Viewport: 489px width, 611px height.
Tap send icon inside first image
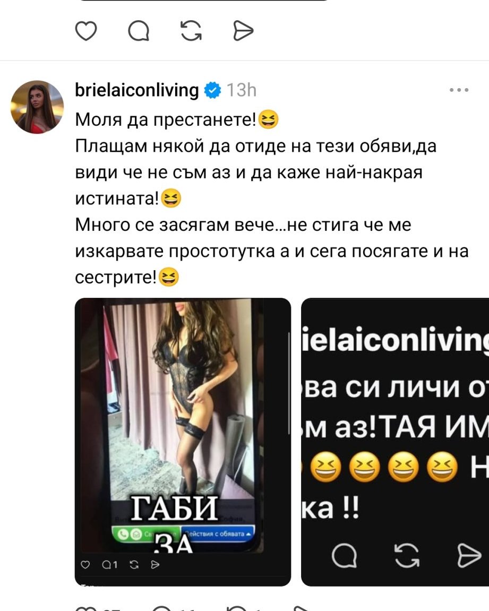tap(155, 565)
